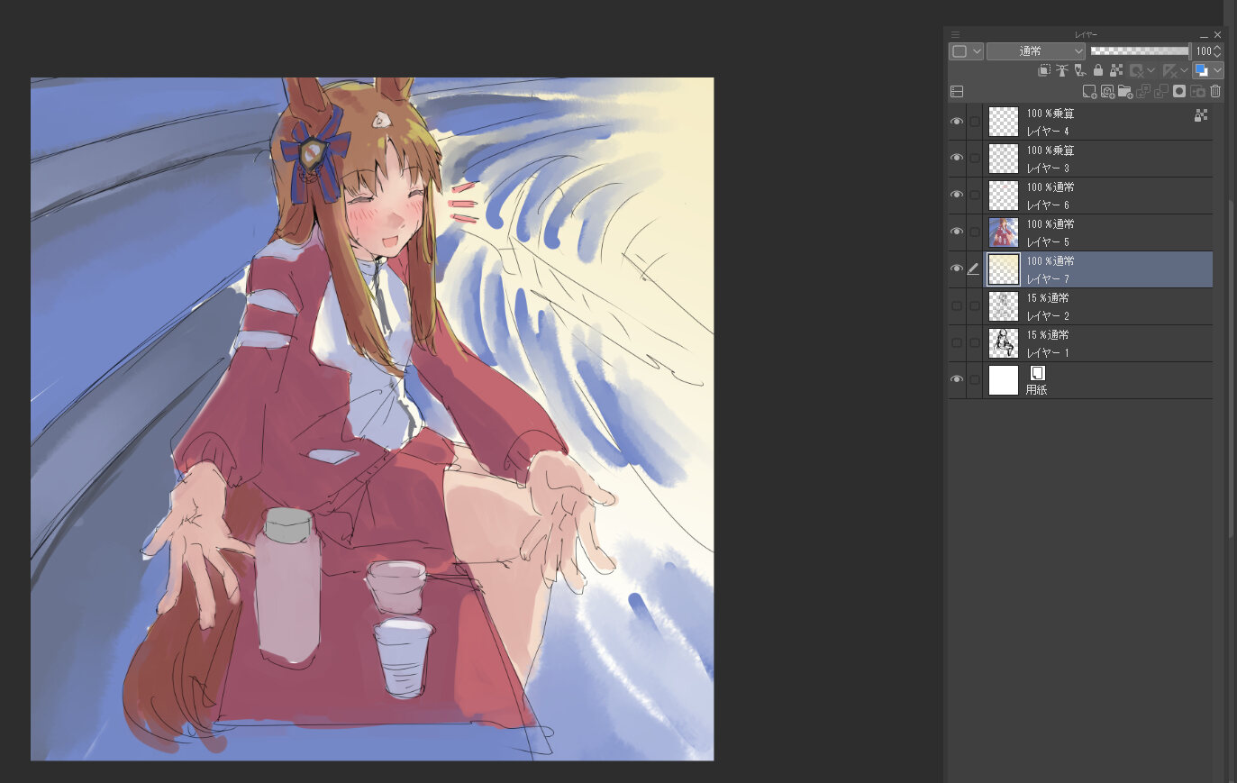Click the layer list view toggle icon
Image resolution: width=1237 pixels, height=783 pixels.
tap(957, 91)
